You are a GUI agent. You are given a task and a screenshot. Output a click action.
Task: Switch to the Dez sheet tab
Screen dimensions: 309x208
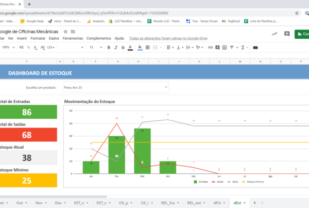click(x=60, y=203)
